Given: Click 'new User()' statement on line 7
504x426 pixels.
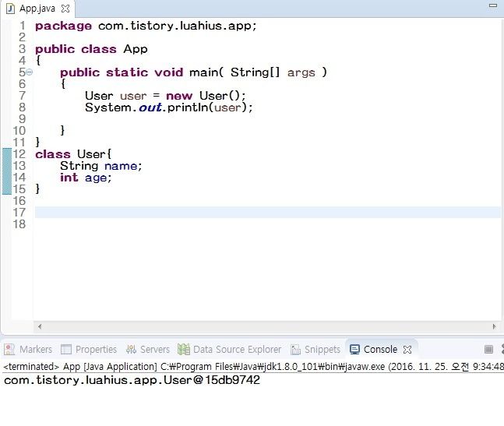Looking at the screenshot, I should click(x=206, y=96).
